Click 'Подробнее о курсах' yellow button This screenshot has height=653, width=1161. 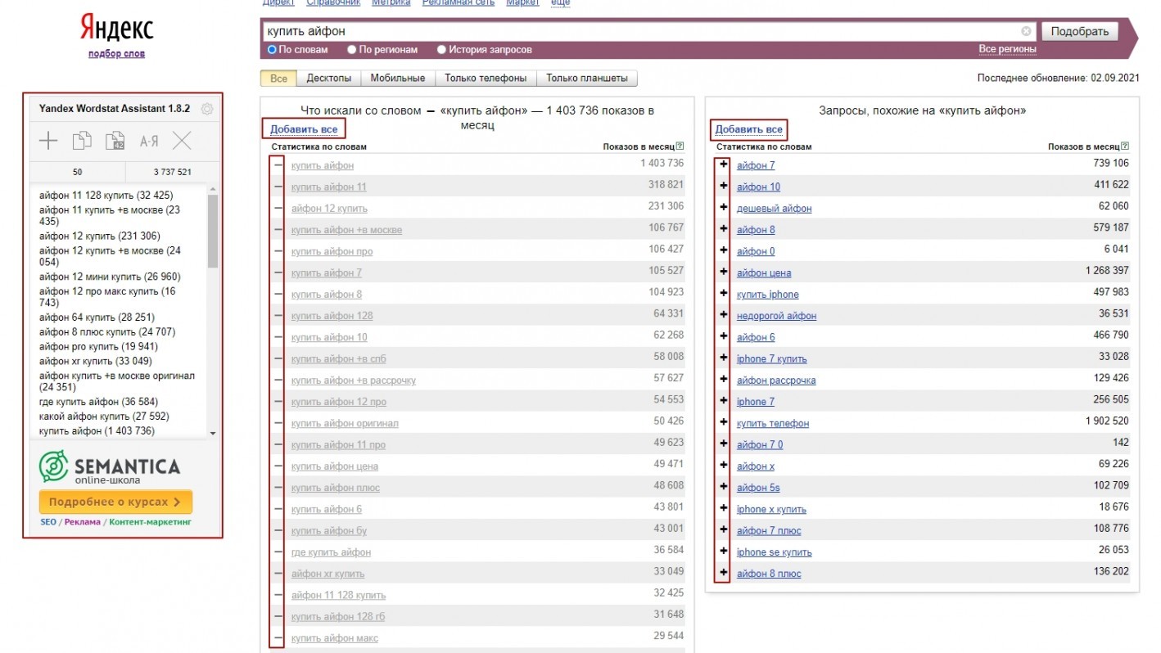115,502
